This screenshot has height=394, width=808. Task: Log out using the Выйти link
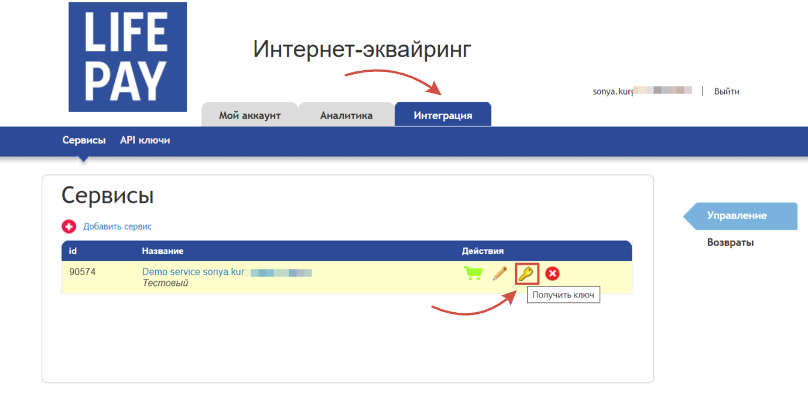click(x=727, y=91)
